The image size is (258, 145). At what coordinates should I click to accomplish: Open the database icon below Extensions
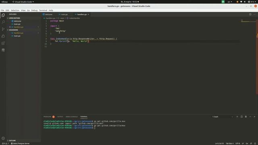tap(3, 50)
